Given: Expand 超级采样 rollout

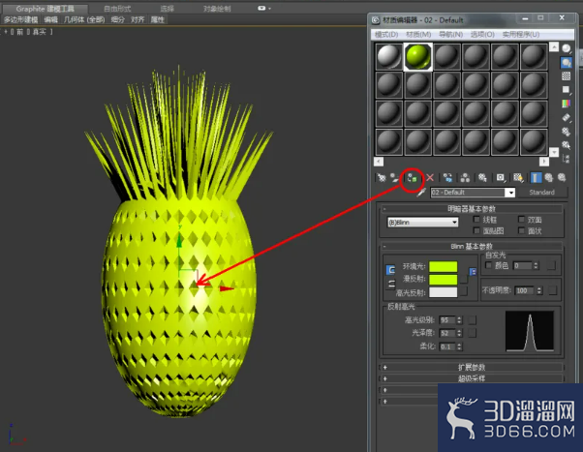Looking at the screenshot, I should click(472, 378).
